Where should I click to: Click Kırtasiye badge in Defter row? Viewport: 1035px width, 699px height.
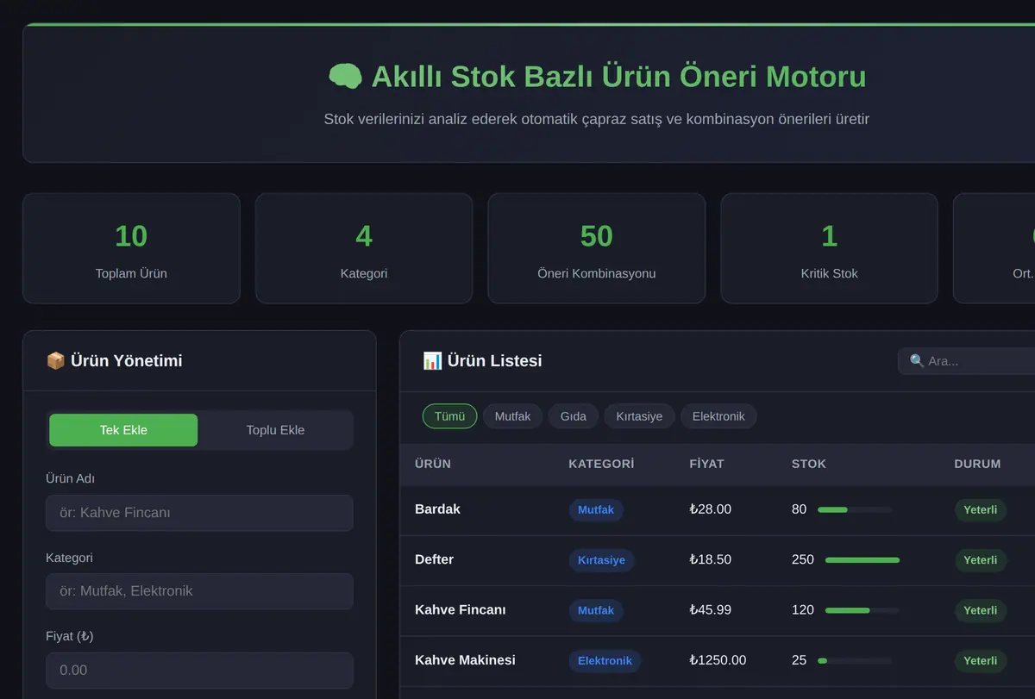tap(602, 560)
